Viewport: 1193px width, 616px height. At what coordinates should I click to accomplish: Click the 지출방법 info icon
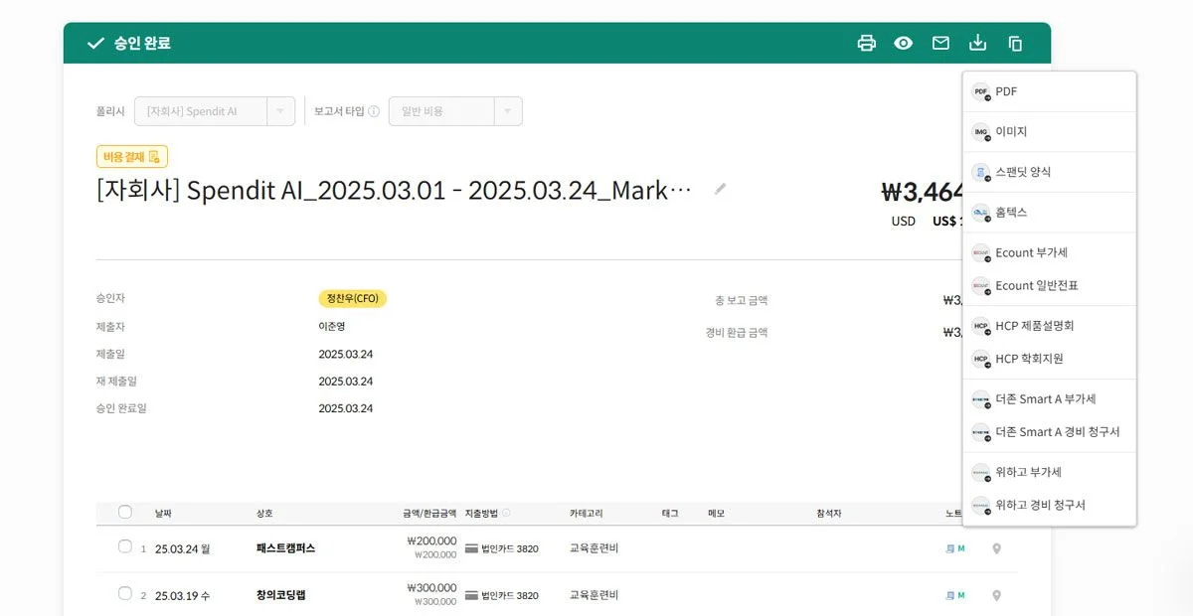[x=504, y=511]
